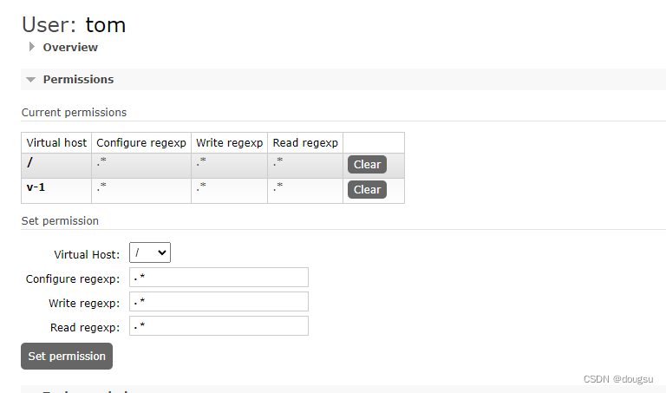Click the user name tom in title
666x393 pixels.
(x=105, y=24)
